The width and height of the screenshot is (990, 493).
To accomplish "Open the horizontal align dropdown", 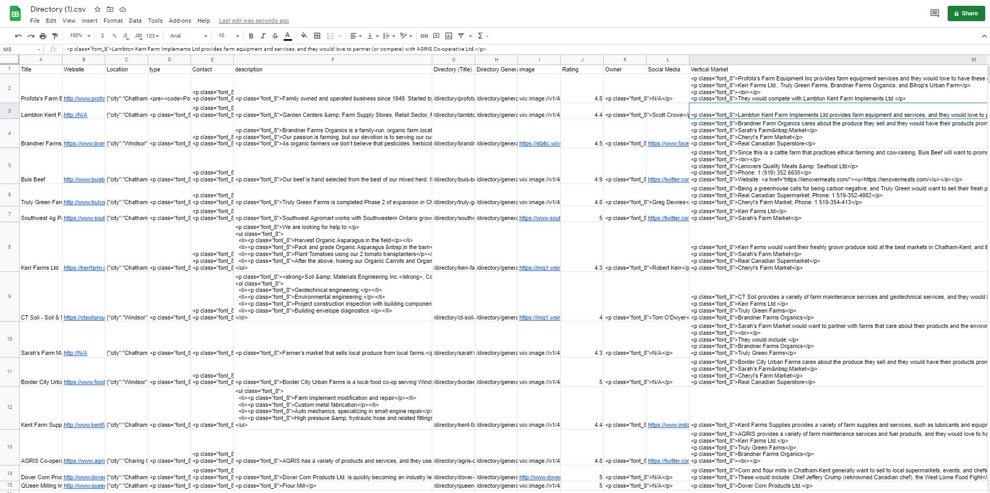I will (x=356, y=36).
